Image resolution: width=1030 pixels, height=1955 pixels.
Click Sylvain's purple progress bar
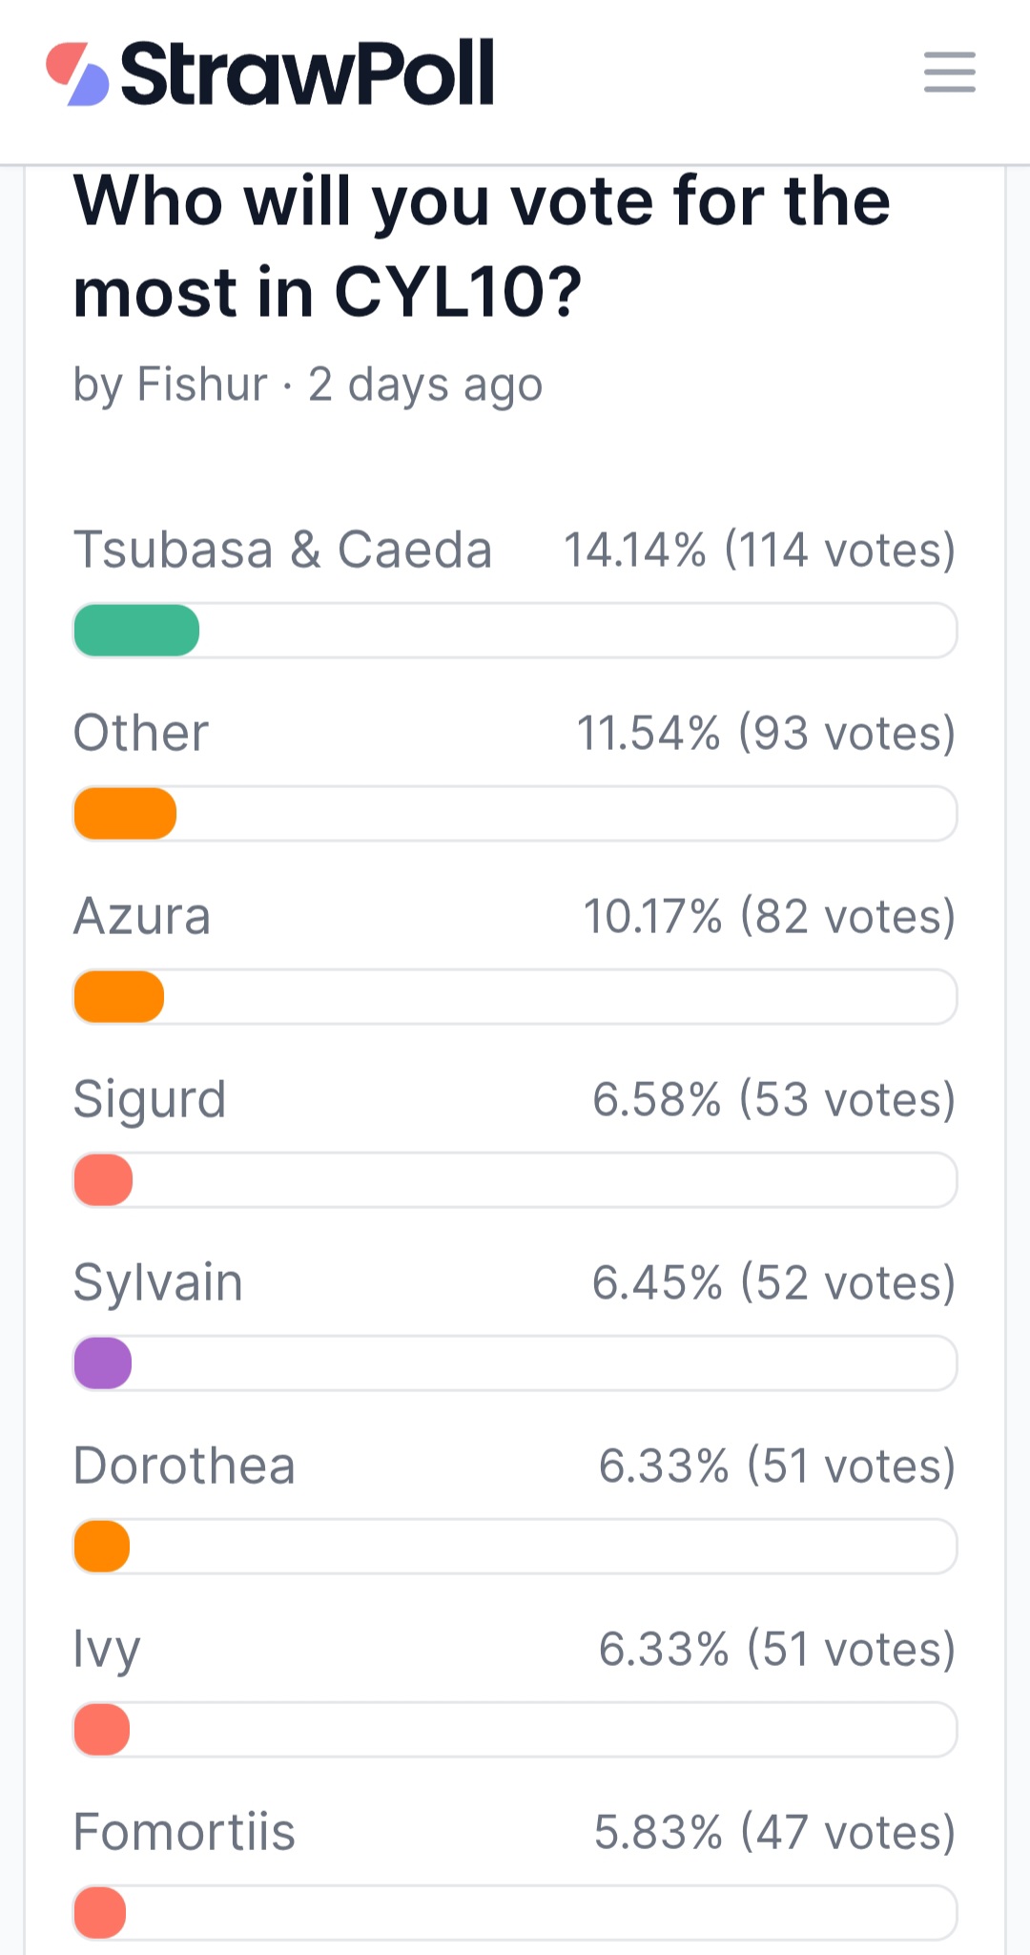pos(103,1363)
